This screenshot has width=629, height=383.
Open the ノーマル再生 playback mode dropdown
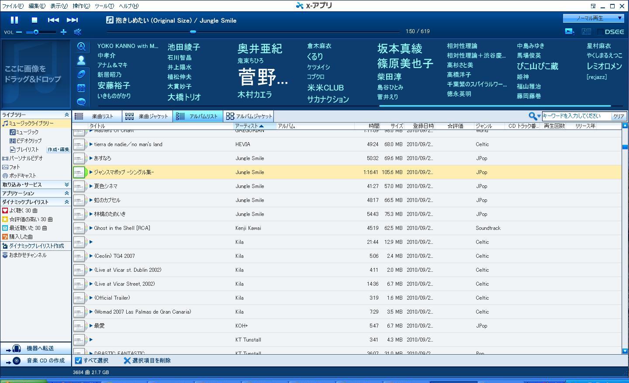pyautogui.click(x=593, y=18)
